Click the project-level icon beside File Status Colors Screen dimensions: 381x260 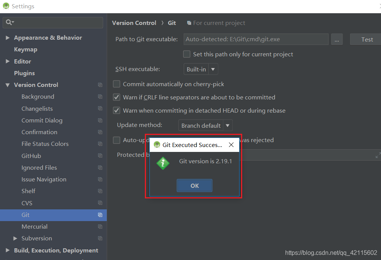pos(100,144)
